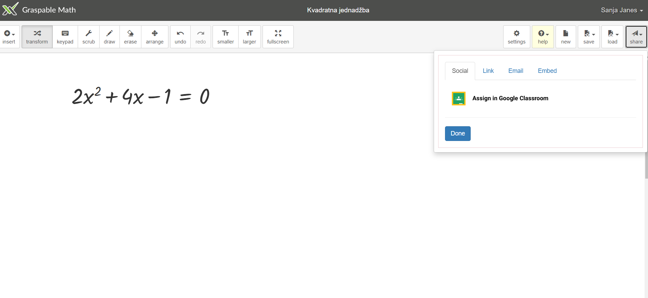This screenshot has height=298, width=648.
Task: Open the load dropdown menu
Action: (x=612, y=37)
